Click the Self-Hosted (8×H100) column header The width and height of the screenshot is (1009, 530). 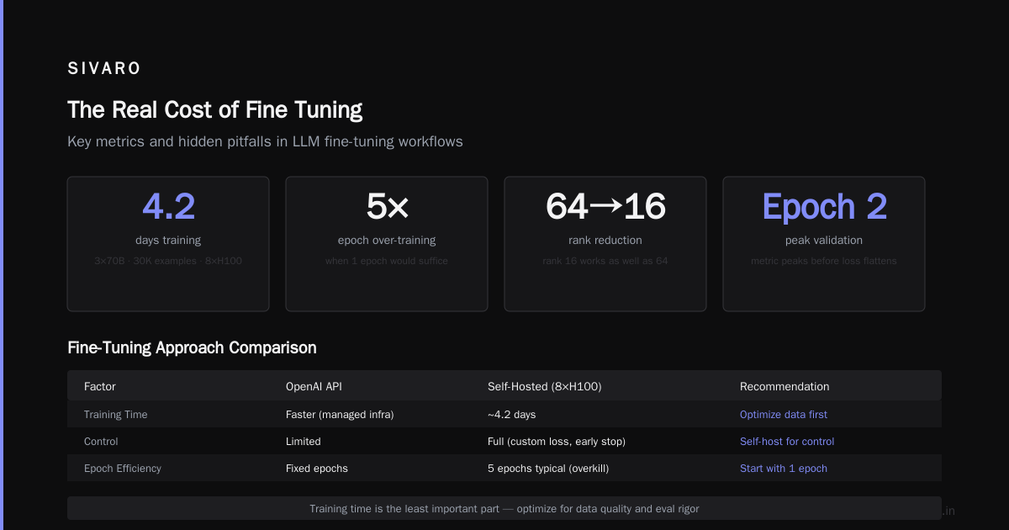(544, 386)
